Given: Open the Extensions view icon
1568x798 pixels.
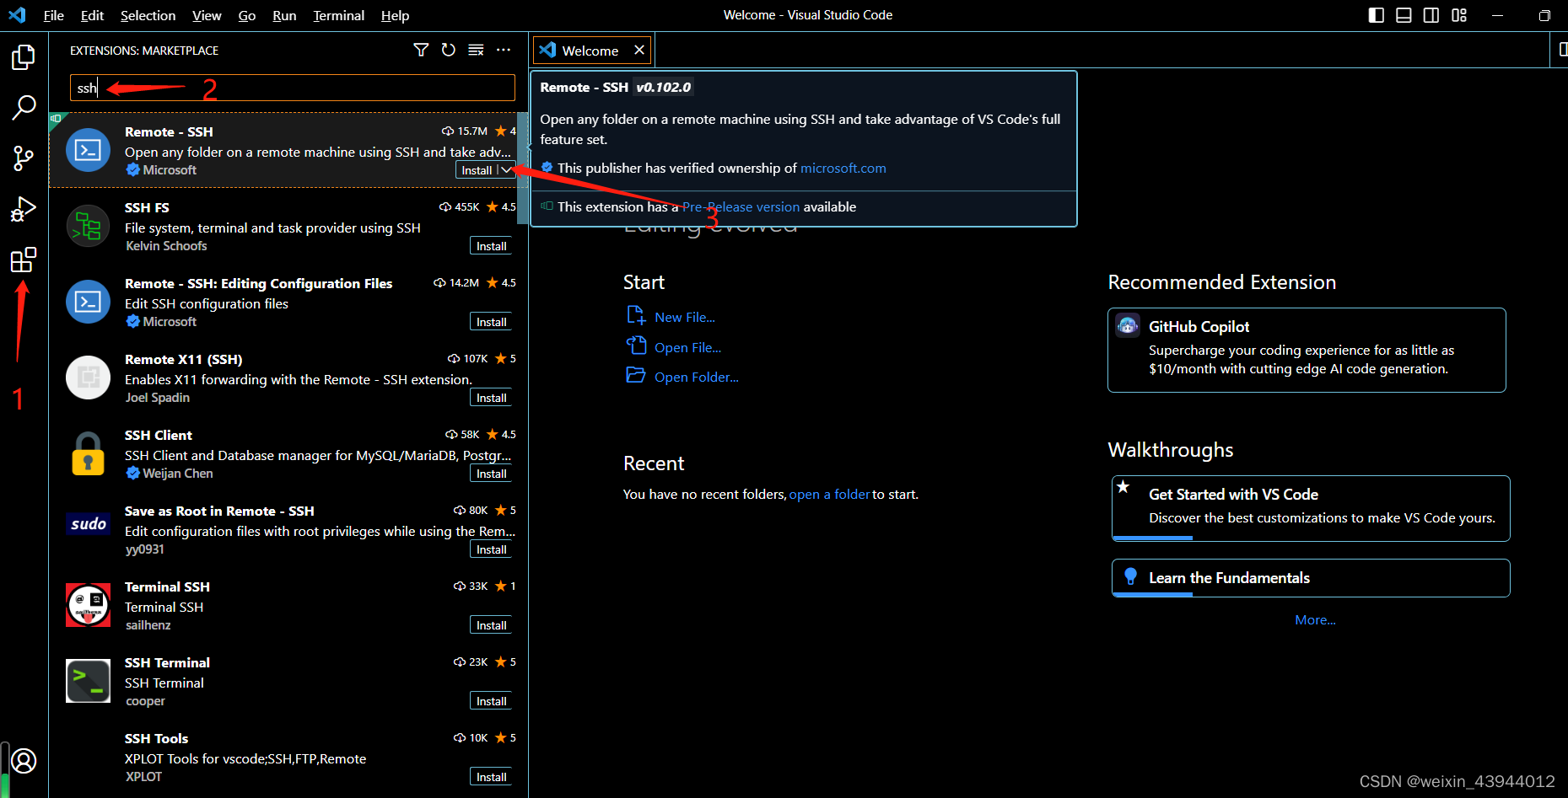Looking at the screenshot, I should pyautogui.click(x=24, y=260).
